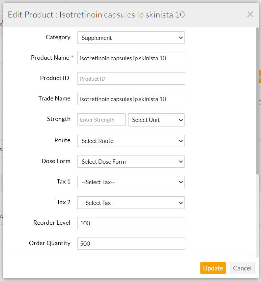Click the empty Product ID field

click(131, 78)
